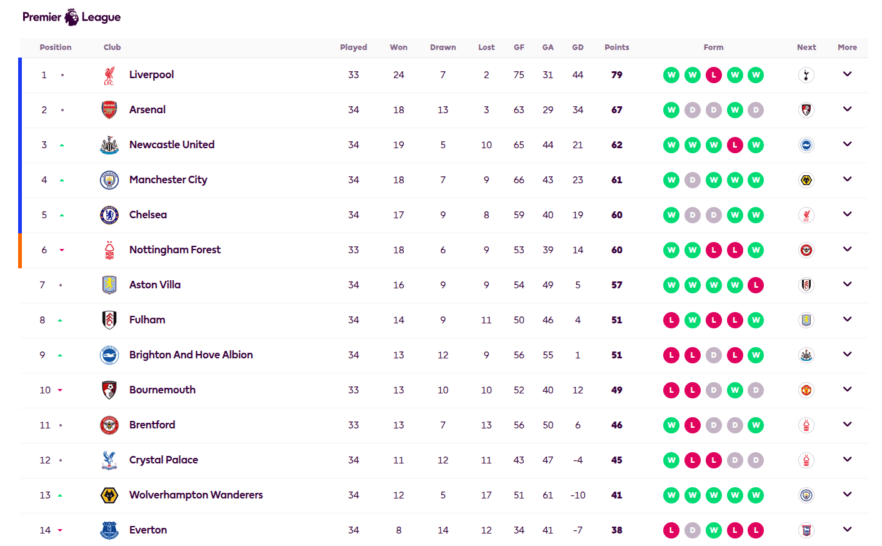Viewport: 882px width, 546px height.
Task: Open Everton's next opponent Ipswich badge
Action: 806,530
